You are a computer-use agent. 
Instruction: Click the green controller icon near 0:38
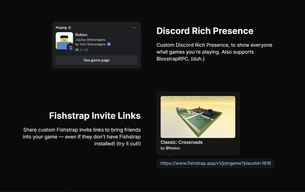tap(77, 50)
